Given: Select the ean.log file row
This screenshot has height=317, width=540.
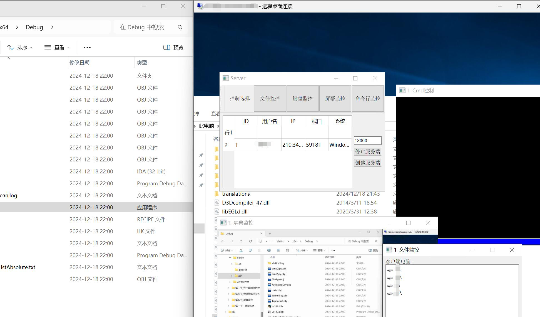Looking at the screenshot, I should pos(96,195).
